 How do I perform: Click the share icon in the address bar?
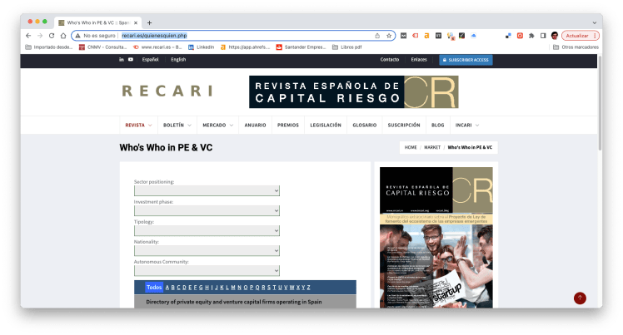click(x=377, y=36)
